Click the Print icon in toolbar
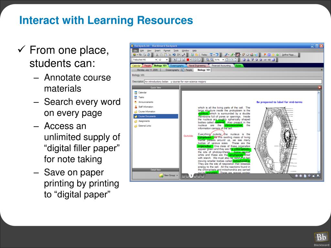331x248 pixels. tap(144, 55)
